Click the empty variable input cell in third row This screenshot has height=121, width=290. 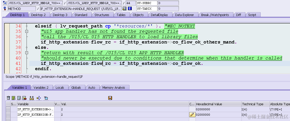pyautogui.click(x=36, y=119)
